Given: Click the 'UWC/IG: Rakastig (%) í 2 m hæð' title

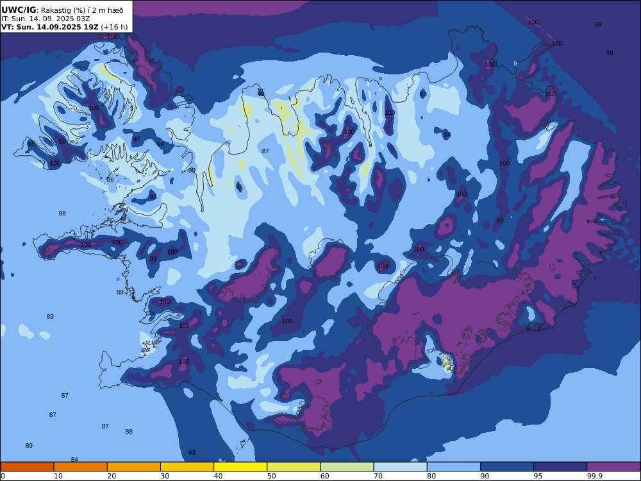Looking at the screenshot, I should (x=62, y=10).
